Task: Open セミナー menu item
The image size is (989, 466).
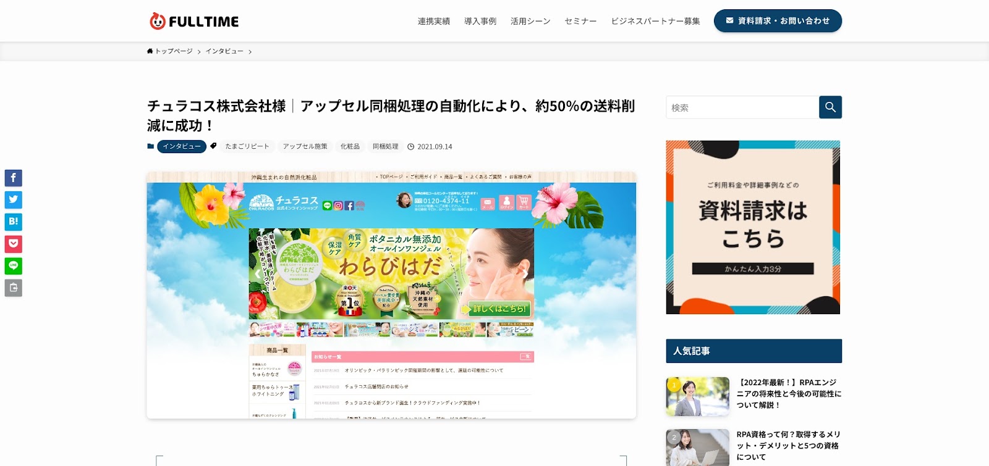Action: (580, 21)
